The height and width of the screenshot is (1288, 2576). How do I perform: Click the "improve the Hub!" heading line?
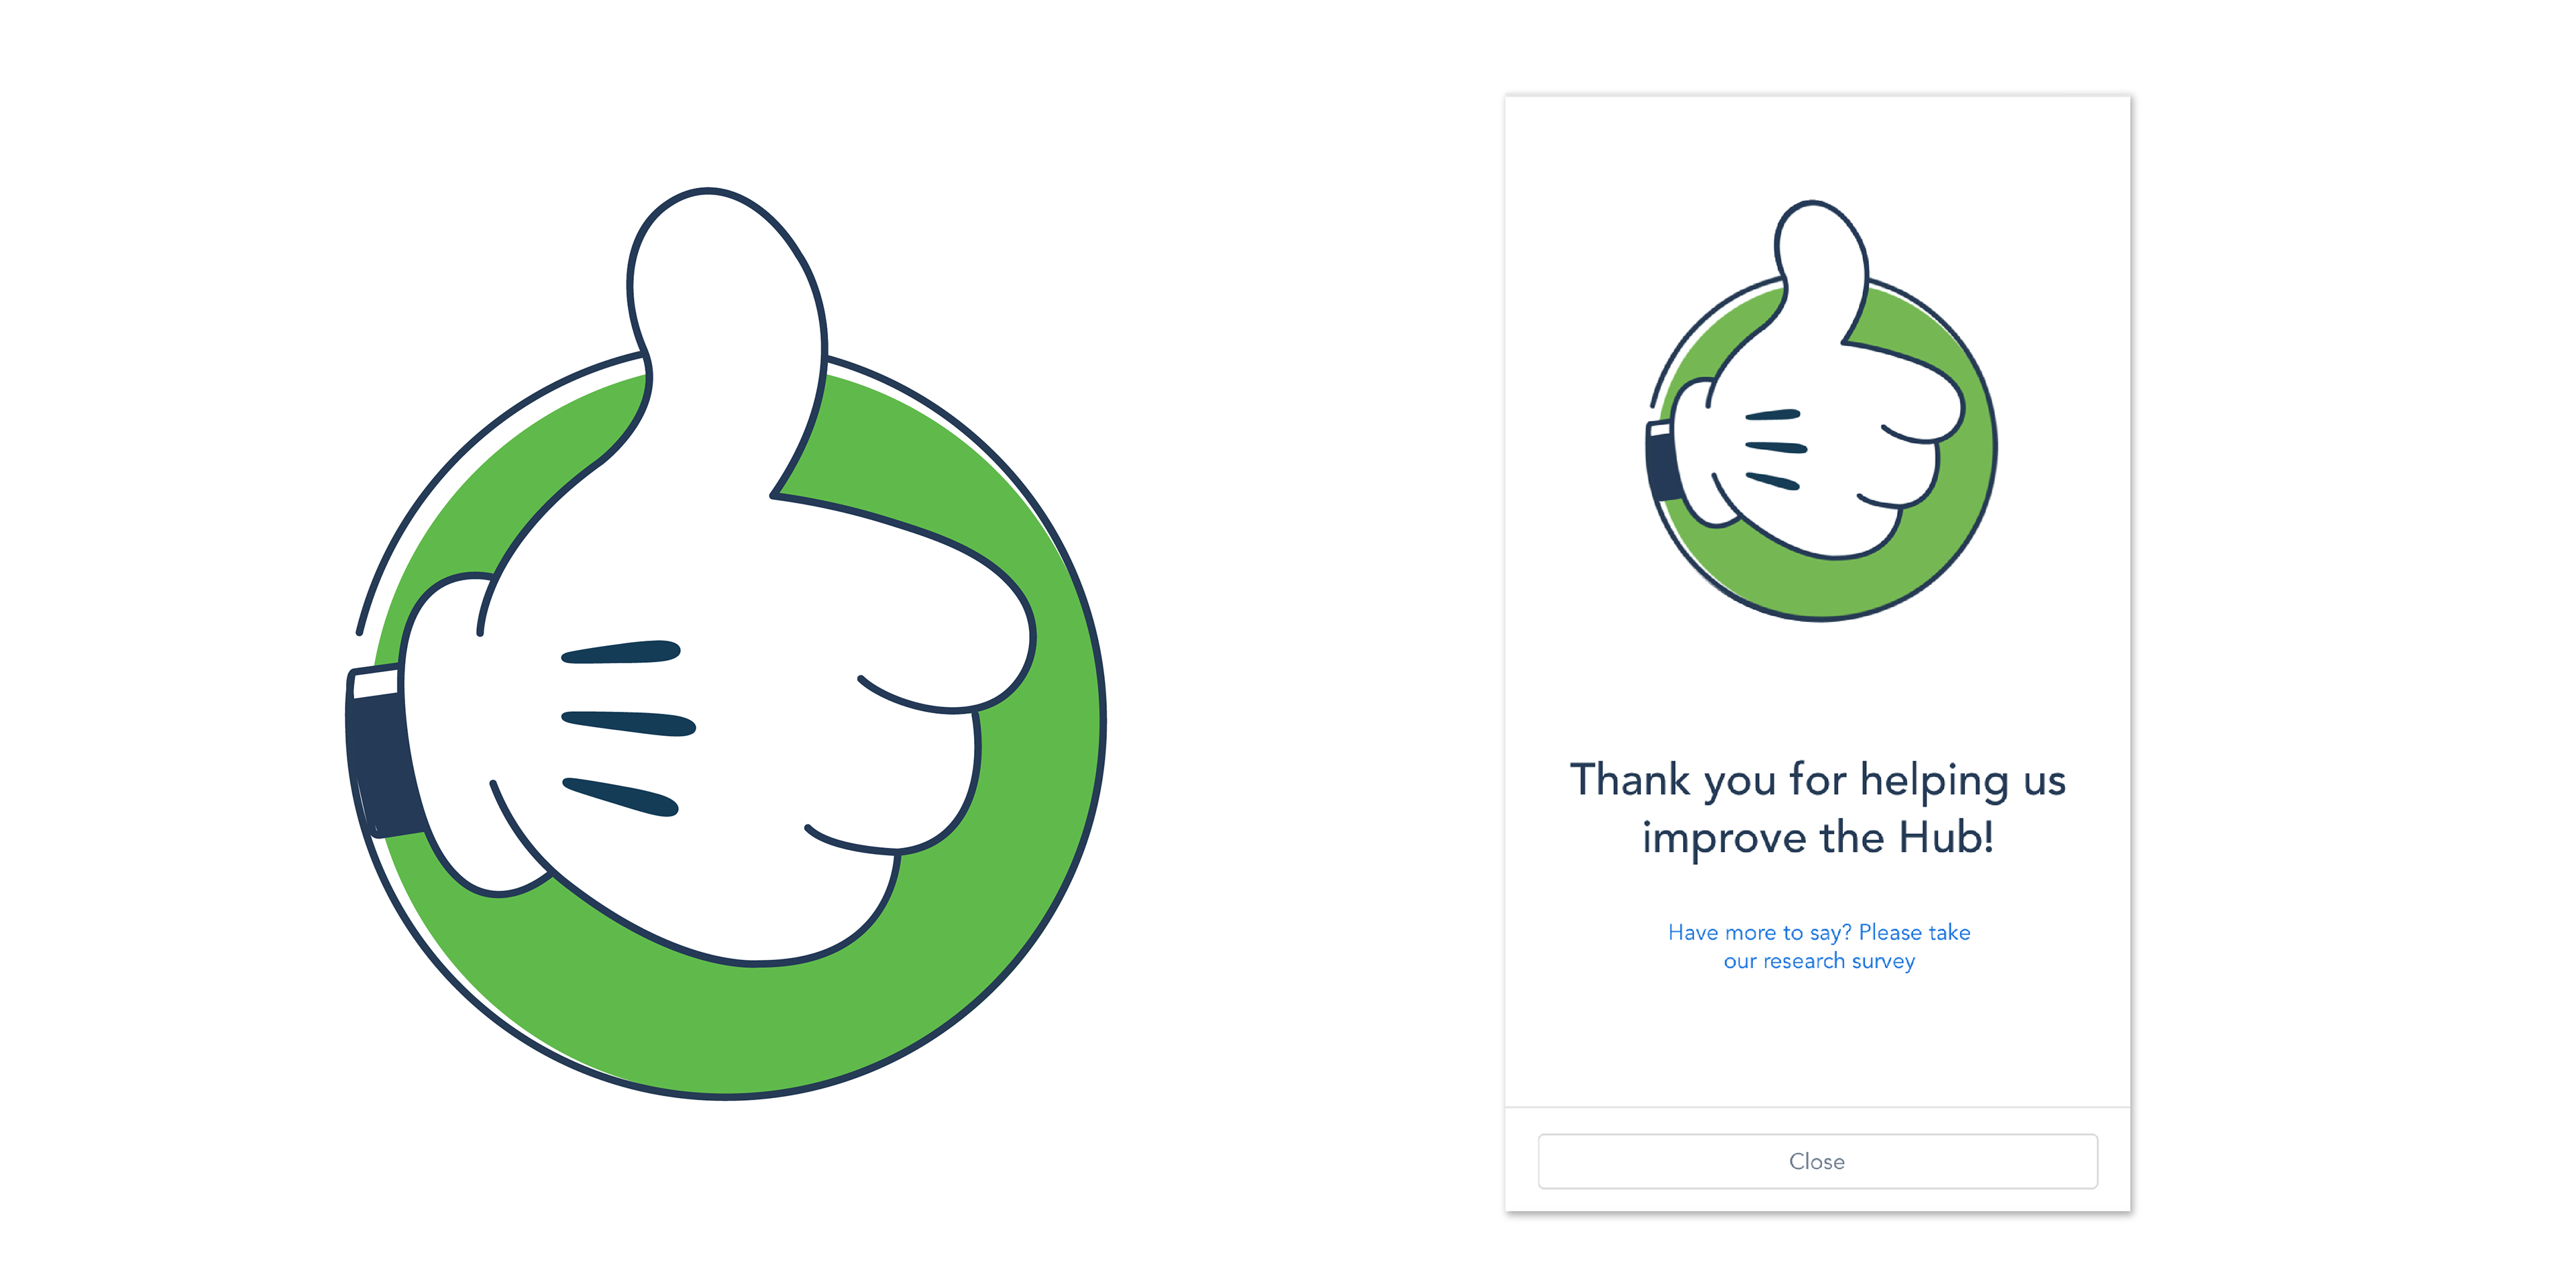[x=1817, y=837]
